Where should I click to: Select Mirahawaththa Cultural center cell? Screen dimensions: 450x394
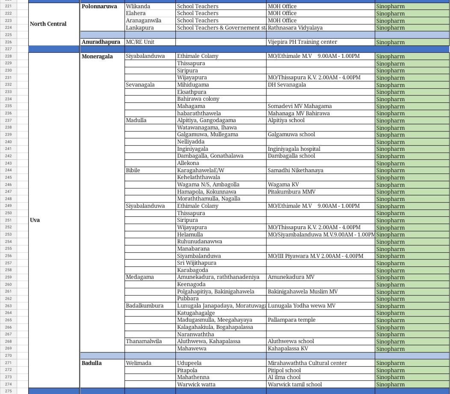pyautogui.click(x=320, y=363)
